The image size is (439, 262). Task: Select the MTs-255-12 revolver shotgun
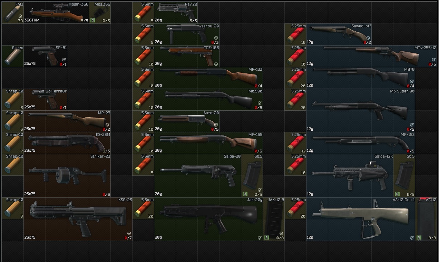tap(372, 56)
